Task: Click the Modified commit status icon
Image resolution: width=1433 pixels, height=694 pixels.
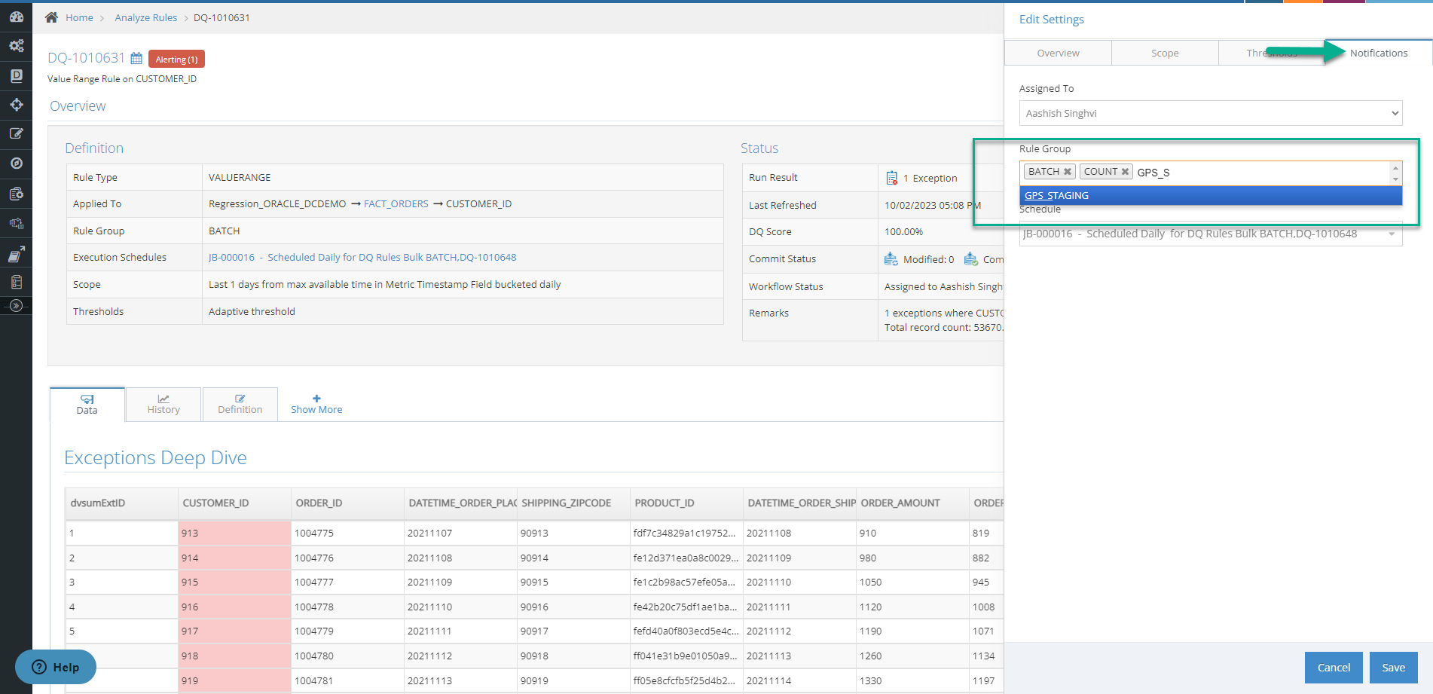Action: [891, 258]
